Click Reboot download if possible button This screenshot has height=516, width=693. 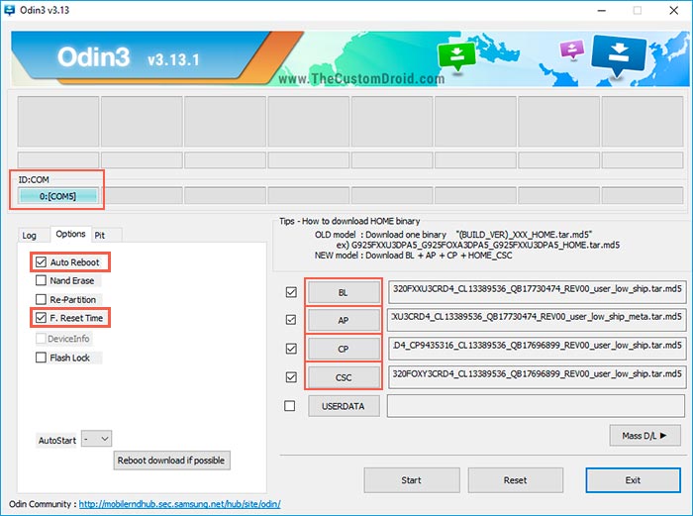(171, 461)
